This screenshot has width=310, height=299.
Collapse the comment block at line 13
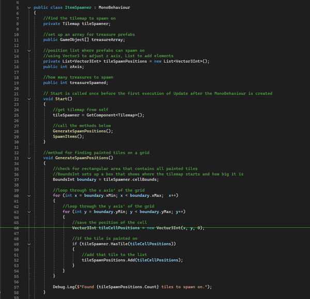click(29, 51)
